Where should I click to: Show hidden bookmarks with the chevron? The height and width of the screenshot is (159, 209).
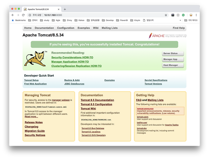180,20
